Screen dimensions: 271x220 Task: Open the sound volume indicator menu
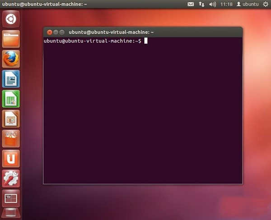213,4
